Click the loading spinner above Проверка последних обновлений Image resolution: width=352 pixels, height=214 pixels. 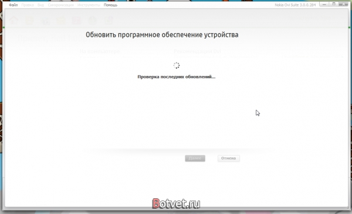177,65
